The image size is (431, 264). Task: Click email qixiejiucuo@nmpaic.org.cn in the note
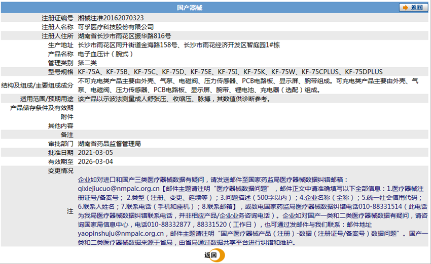[x=119, y=189]
